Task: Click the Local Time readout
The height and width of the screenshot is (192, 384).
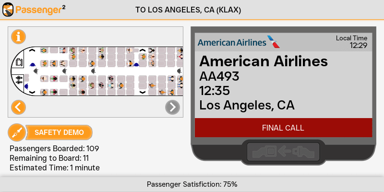Action: [351, 42]
